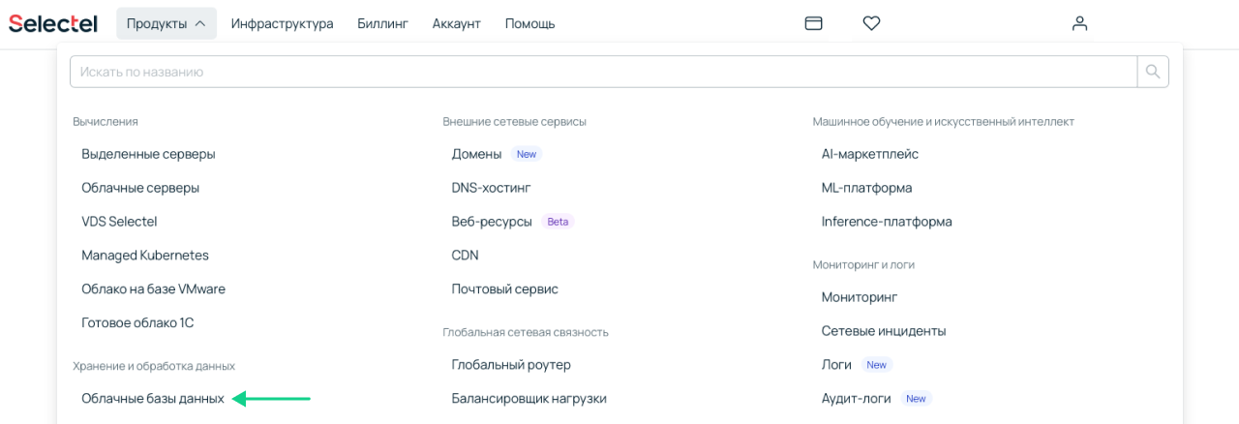Click the Вычисления category heading
Image resolution: width=1239 pixels, height=424 pixels.
click(106, 122)
